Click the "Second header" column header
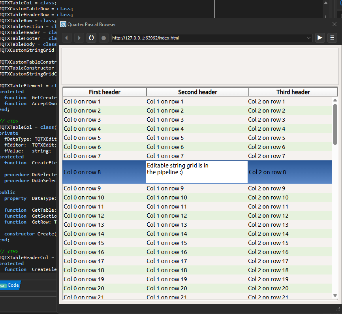The height and width of the screenshot is (314, 342). tap(197, 92)
